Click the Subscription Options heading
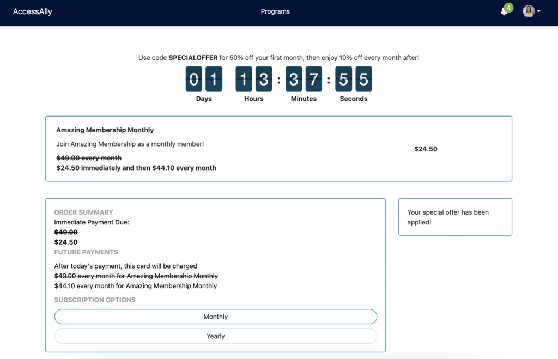 [95, 300]
